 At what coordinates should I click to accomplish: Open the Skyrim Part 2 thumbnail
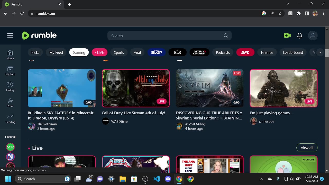tap(210, 88)
